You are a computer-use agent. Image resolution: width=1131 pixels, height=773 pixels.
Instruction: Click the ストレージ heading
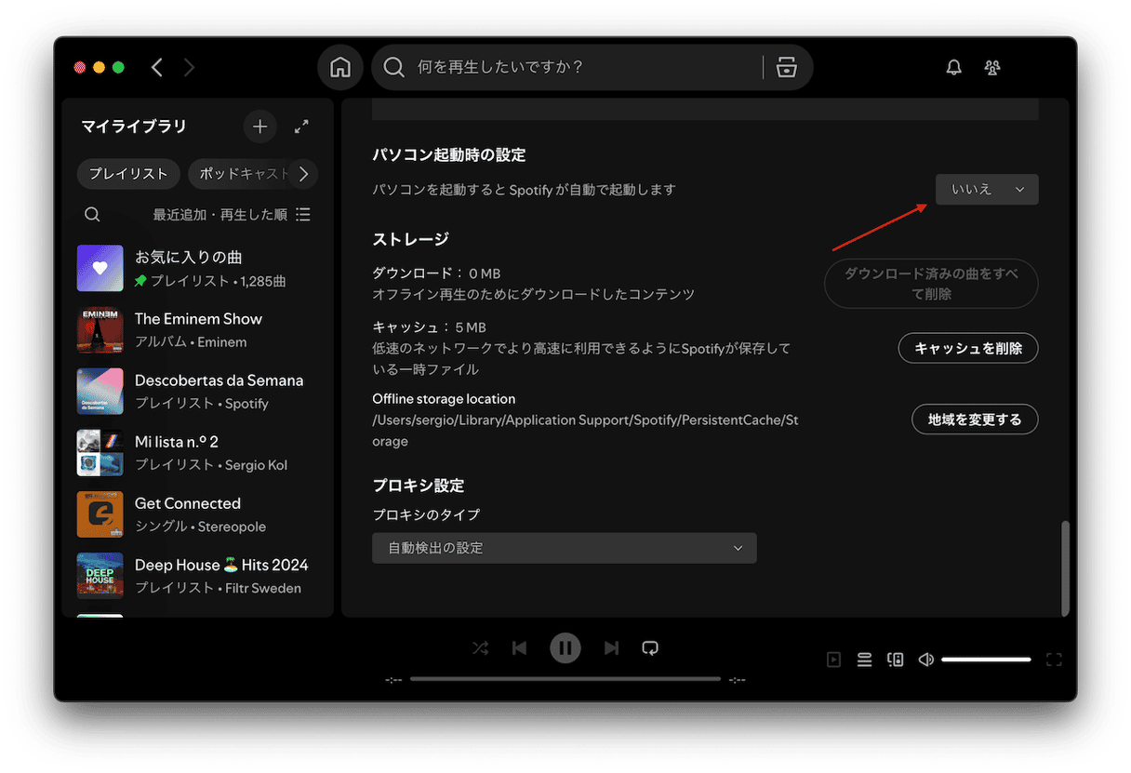coord(410,239)
